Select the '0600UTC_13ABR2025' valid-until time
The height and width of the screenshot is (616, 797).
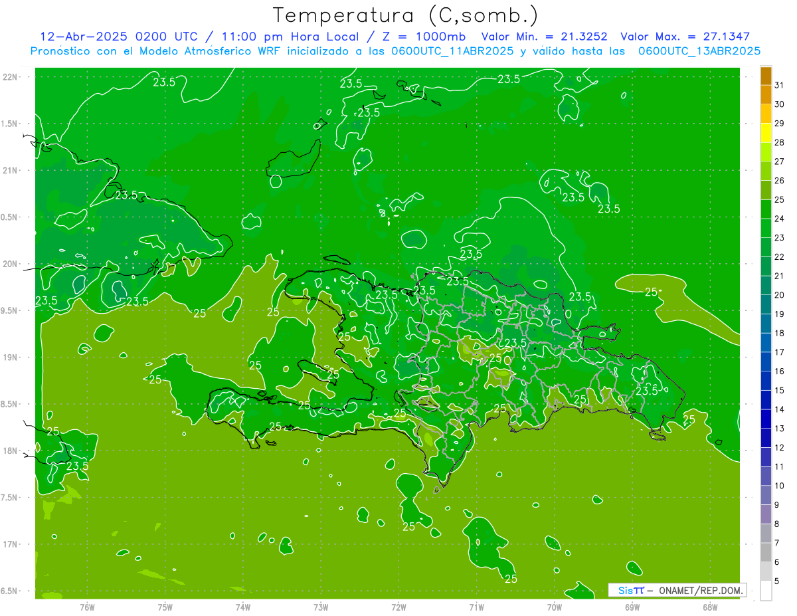tap(699, 51)
